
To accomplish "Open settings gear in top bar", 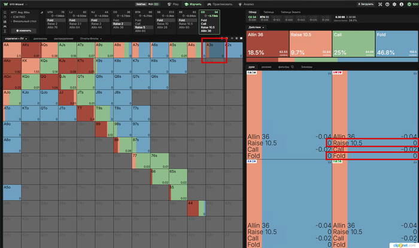I will (x=394, y=4).
